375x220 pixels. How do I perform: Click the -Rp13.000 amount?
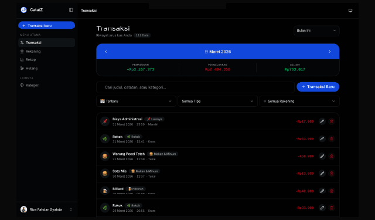[x=305, y=173]
